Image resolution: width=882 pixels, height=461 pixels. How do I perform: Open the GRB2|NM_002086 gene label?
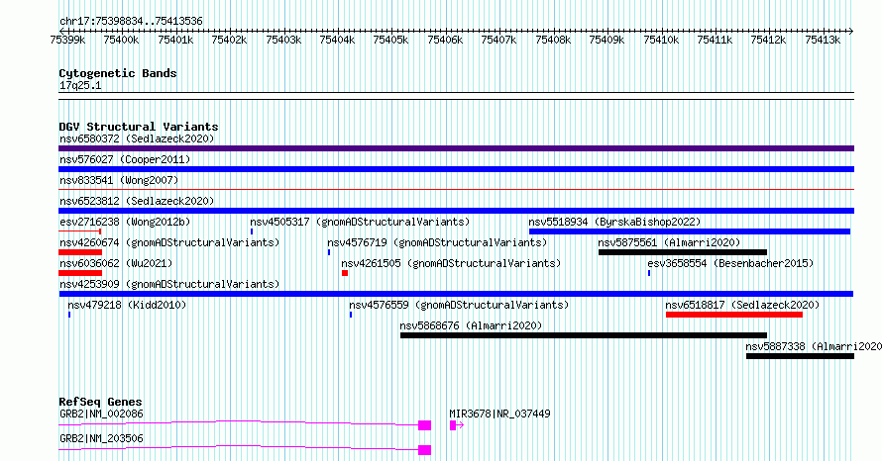click(x=101, y=414)
